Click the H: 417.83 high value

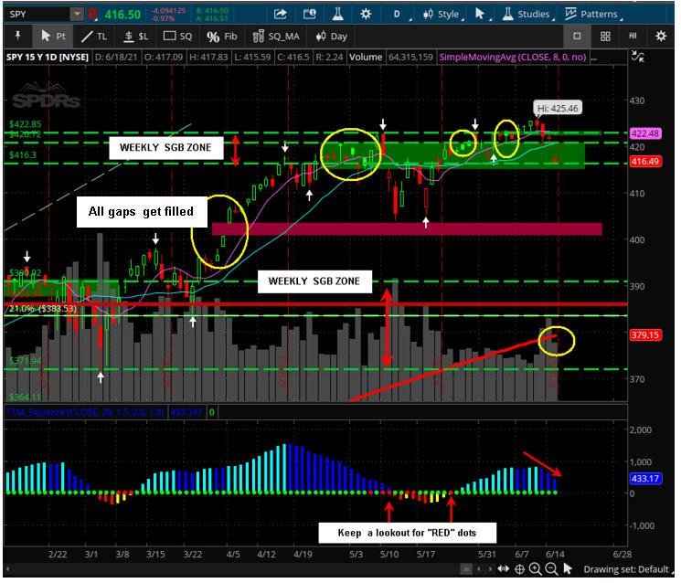click(209, 57)
